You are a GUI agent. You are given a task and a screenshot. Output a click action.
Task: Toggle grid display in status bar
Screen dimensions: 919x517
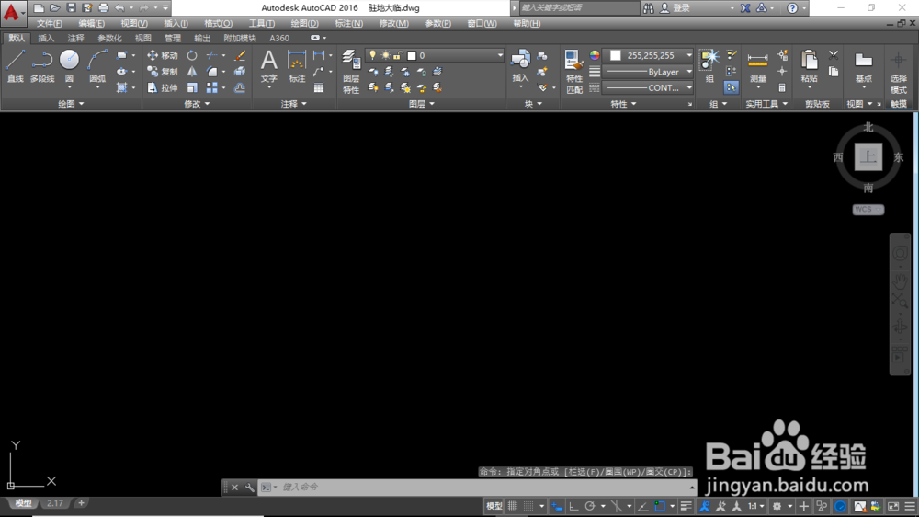(513, 506)
